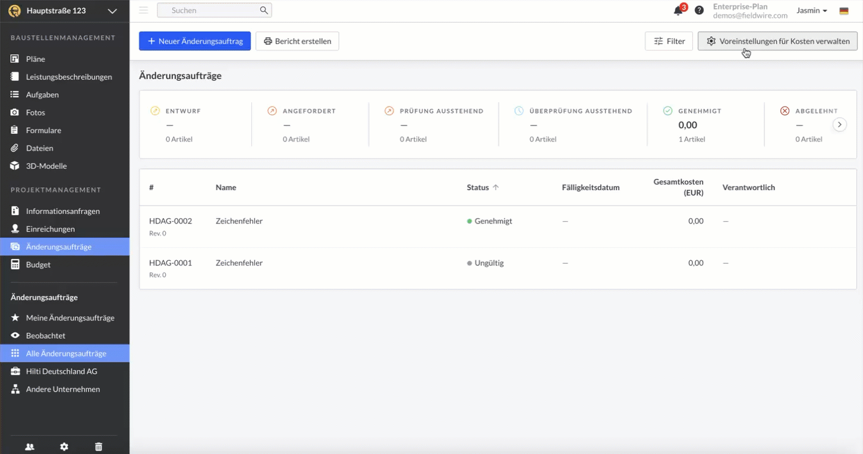
Task: Click the Name column header
Action: pos(226,187)
